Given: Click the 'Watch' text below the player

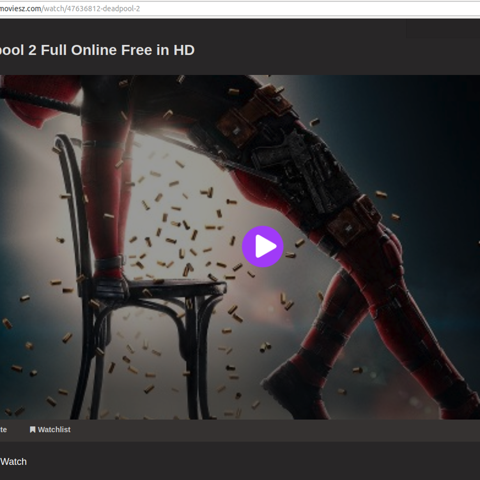Looking at the screenshot, I should coord(13,461).
